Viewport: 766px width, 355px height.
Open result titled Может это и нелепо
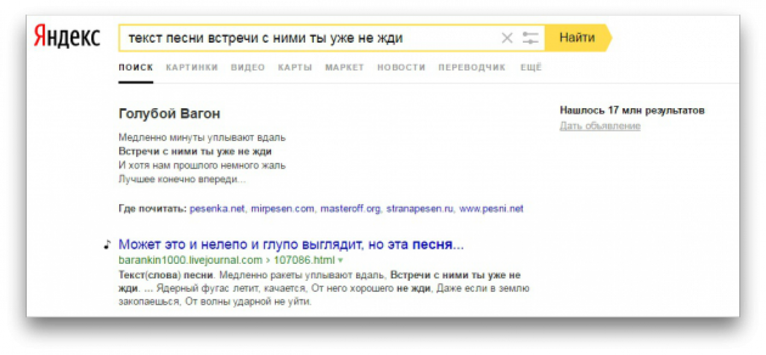(291, 244)
